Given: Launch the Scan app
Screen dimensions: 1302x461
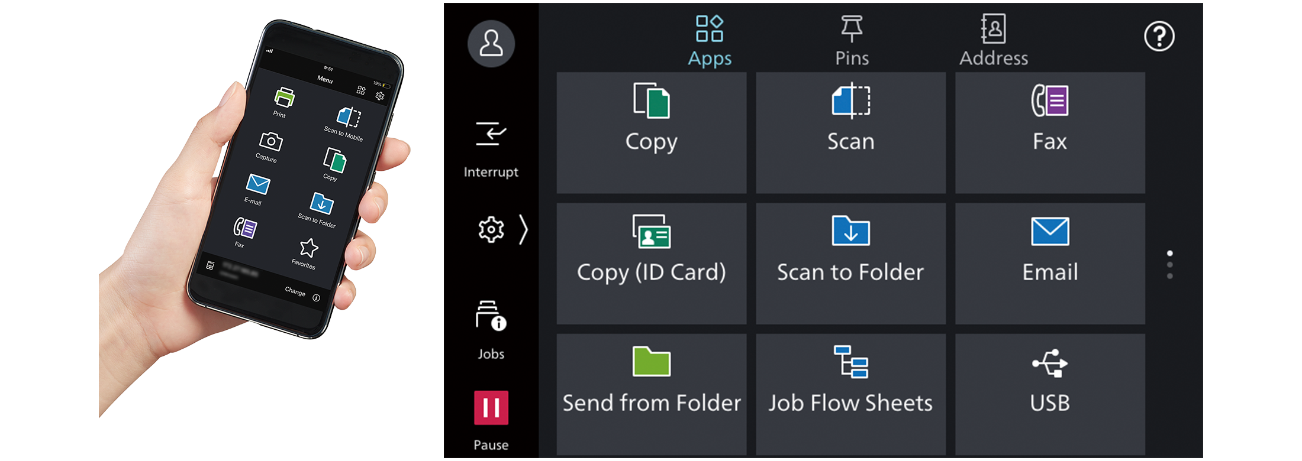Looking at the screenshot, I should coord(850,133).
